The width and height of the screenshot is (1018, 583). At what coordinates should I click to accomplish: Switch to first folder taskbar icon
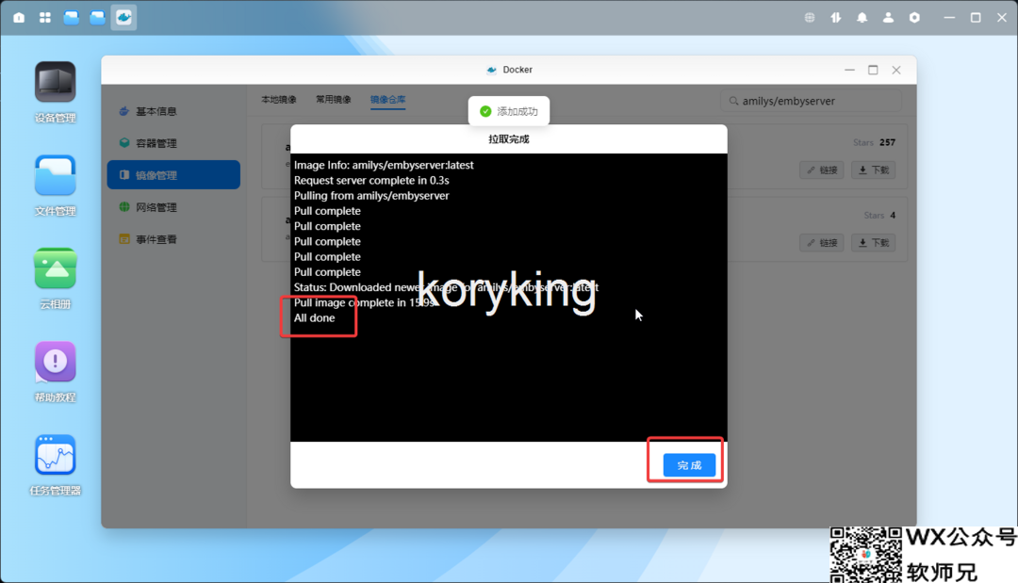72,18
